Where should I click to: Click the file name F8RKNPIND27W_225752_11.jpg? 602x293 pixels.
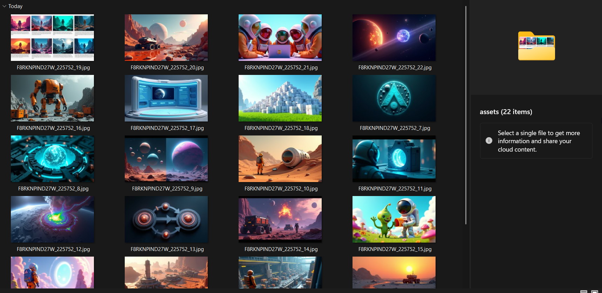tap(395, 189)
